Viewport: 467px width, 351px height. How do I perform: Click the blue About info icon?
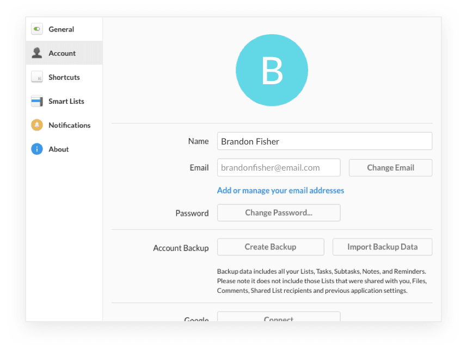(x=37, y=149)
